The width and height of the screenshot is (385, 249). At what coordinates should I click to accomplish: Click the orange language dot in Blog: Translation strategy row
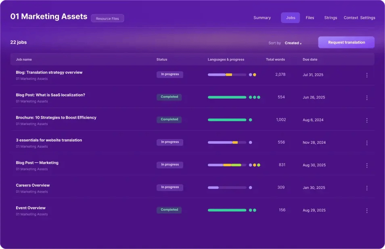[255, 75]
